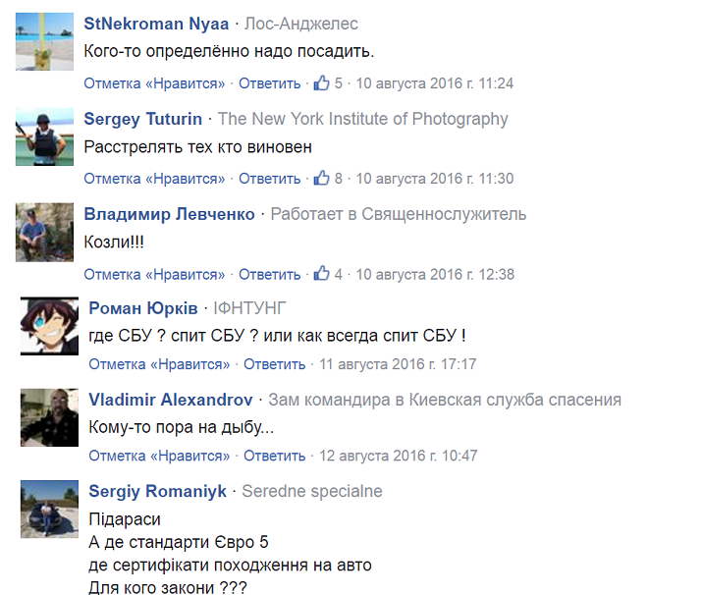Reply to Vladimir Alexandrov's comment

pyautogui.click(x=274, y=456)
